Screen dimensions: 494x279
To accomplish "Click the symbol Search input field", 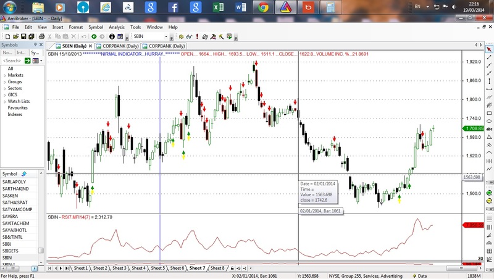I will click(x=12, y=60).
